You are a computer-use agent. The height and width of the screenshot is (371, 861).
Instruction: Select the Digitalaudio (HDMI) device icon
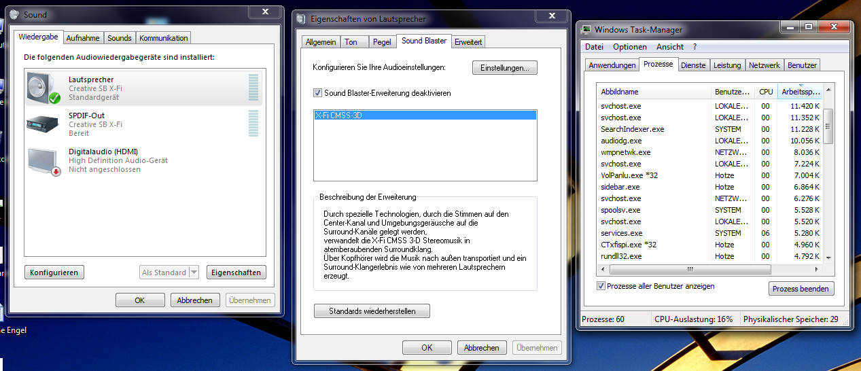click(x=44, y=161)
